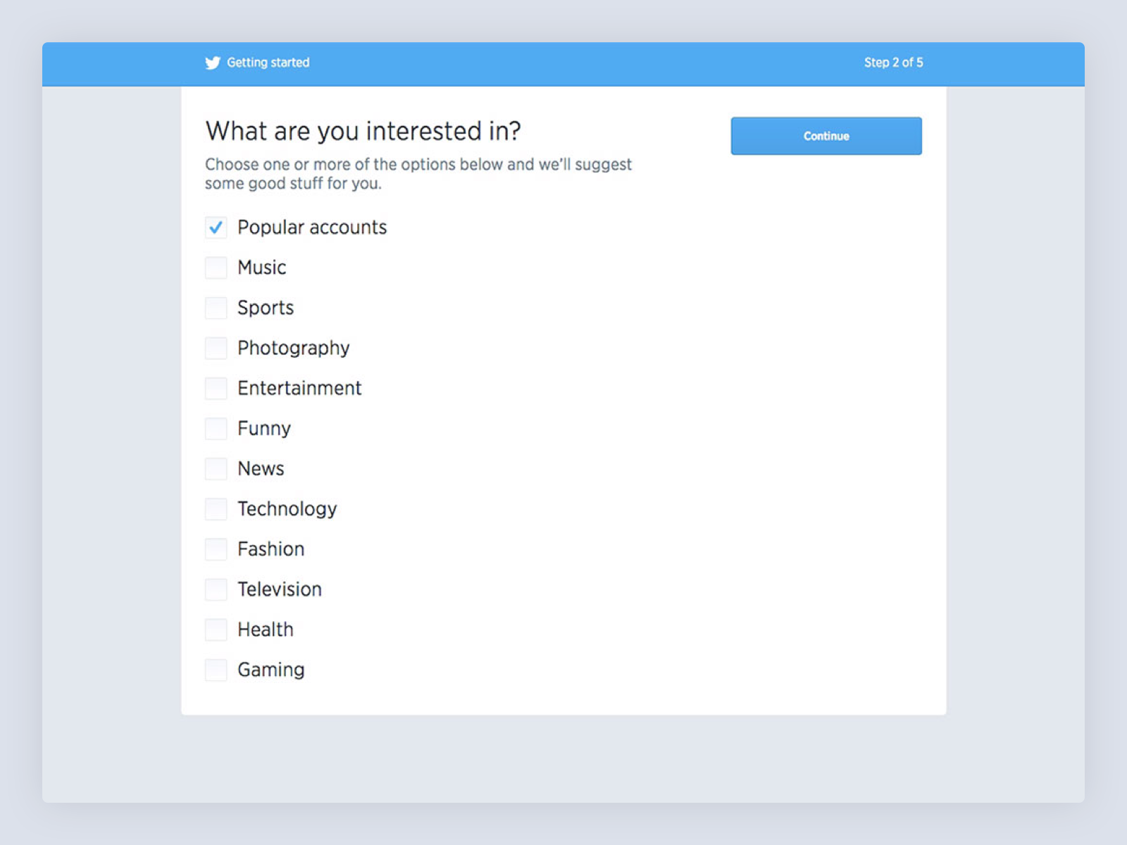Click the Music interest label text
Viewport: 1127px width, 845px height.
tap(261, 268)
